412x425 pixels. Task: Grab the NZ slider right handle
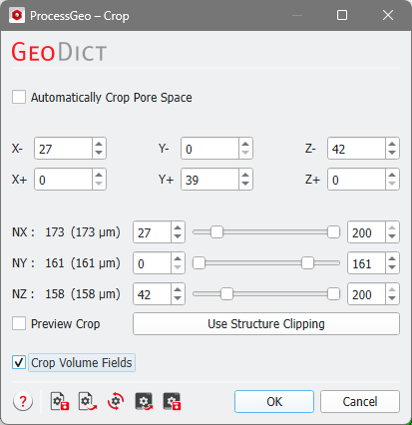coord(333,294)
